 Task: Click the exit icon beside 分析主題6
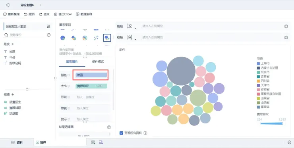coord(8,5)
